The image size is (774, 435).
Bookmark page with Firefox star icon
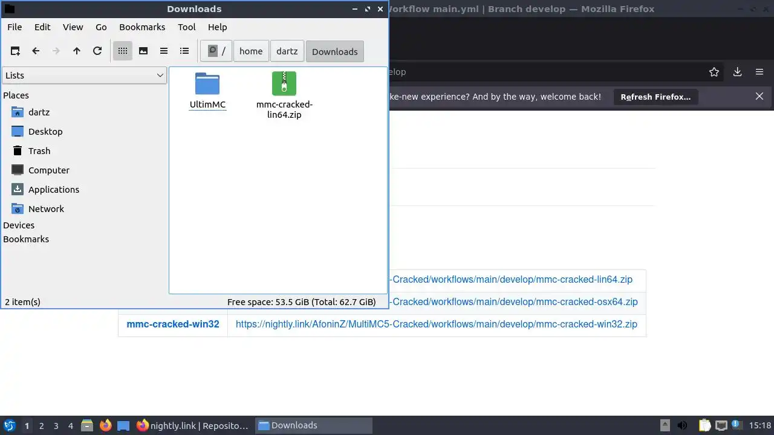click(x=714, y=72)
